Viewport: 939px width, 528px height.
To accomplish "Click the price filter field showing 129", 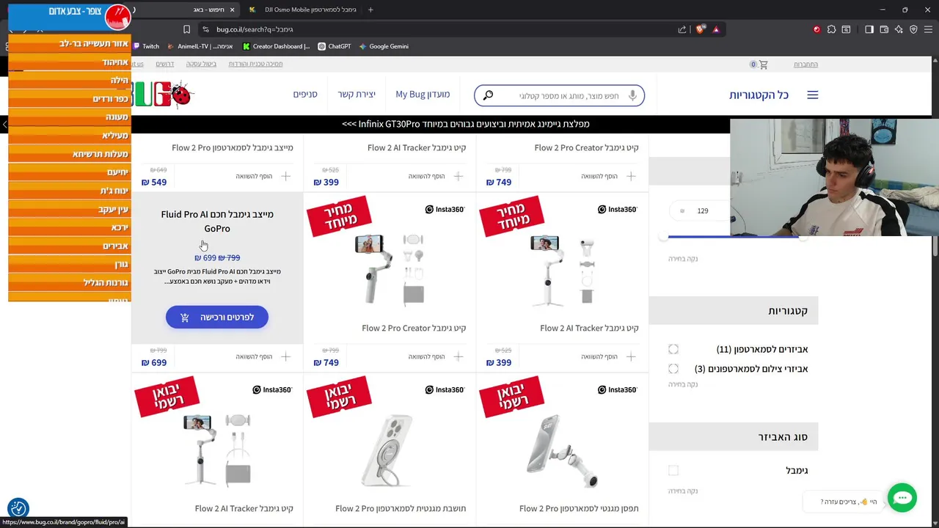I will (699, 211).
